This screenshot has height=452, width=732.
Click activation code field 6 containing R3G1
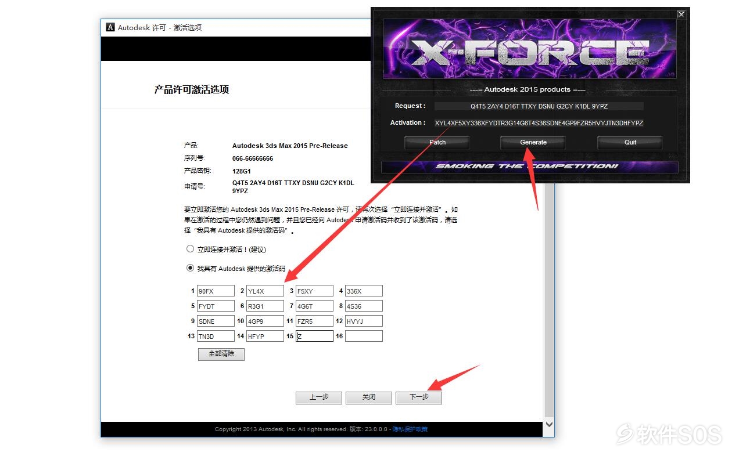(x=265, y=306)
